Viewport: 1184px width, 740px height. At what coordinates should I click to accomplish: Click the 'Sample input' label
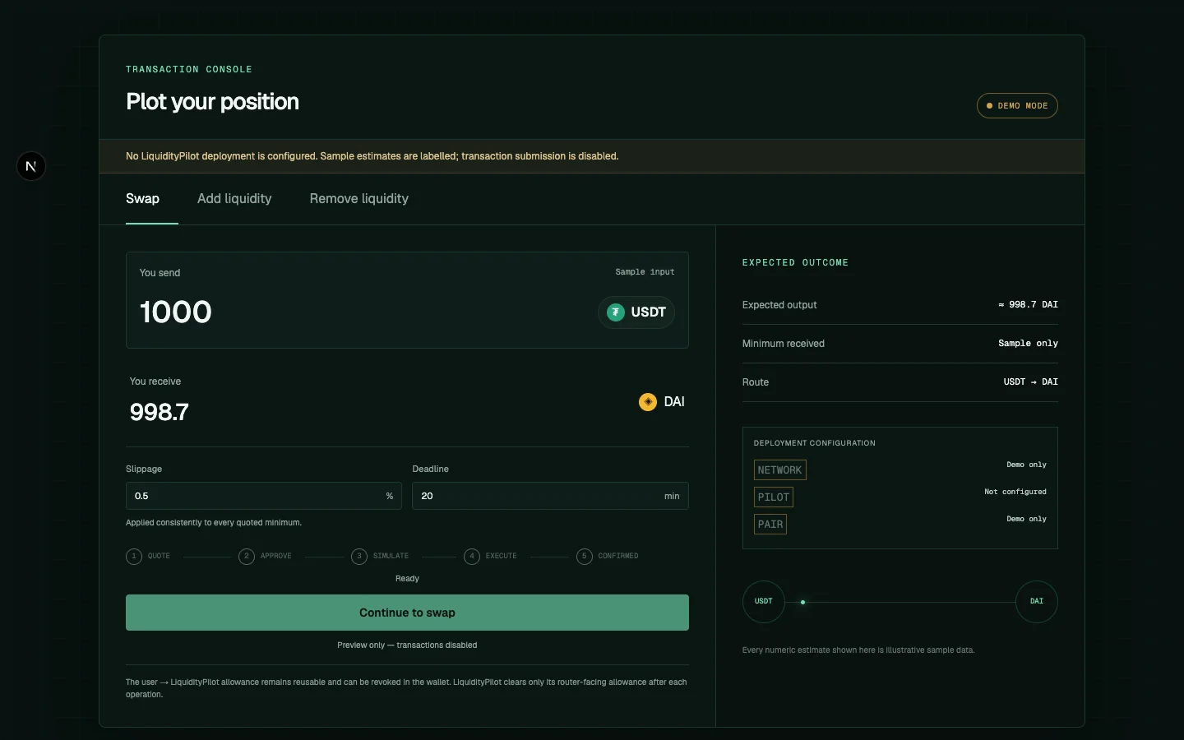coord(645,272)
